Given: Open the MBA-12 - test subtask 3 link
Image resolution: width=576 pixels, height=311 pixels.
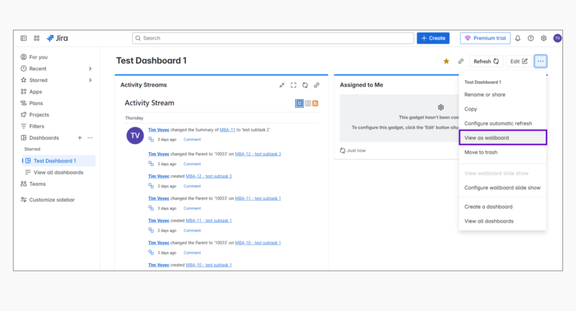Looking at the screenshot, I should click(258, 154).
